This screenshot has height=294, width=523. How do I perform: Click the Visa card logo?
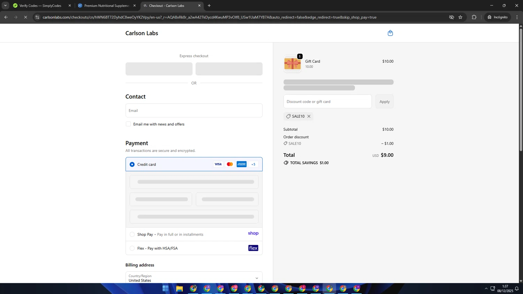[218, 164]
